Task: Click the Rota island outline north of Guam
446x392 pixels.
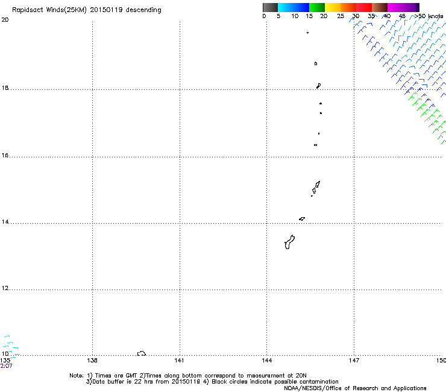Action: click(302, 219)
